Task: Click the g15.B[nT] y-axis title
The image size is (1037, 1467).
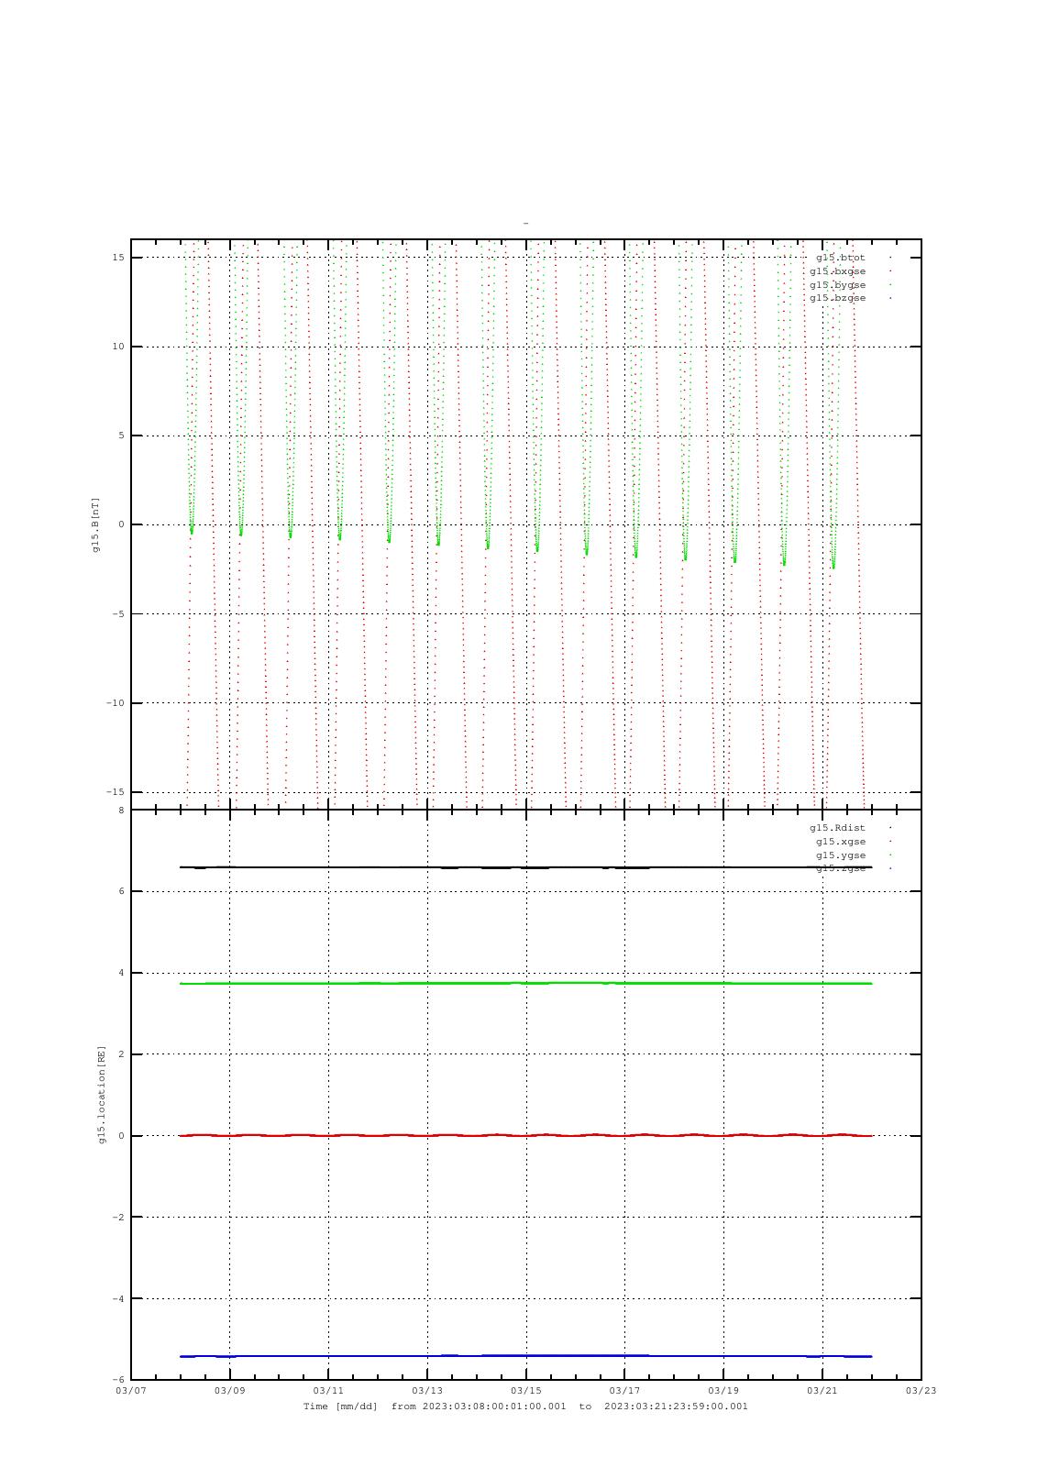Action: click(95, 524)
